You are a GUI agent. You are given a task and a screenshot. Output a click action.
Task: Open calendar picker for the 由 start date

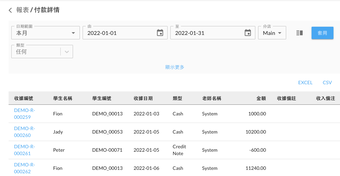click(160, 33)
